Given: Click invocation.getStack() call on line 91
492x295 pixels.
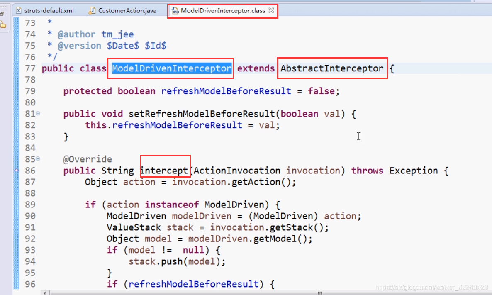Looking at the screenshot, I should tap(267, 227).
